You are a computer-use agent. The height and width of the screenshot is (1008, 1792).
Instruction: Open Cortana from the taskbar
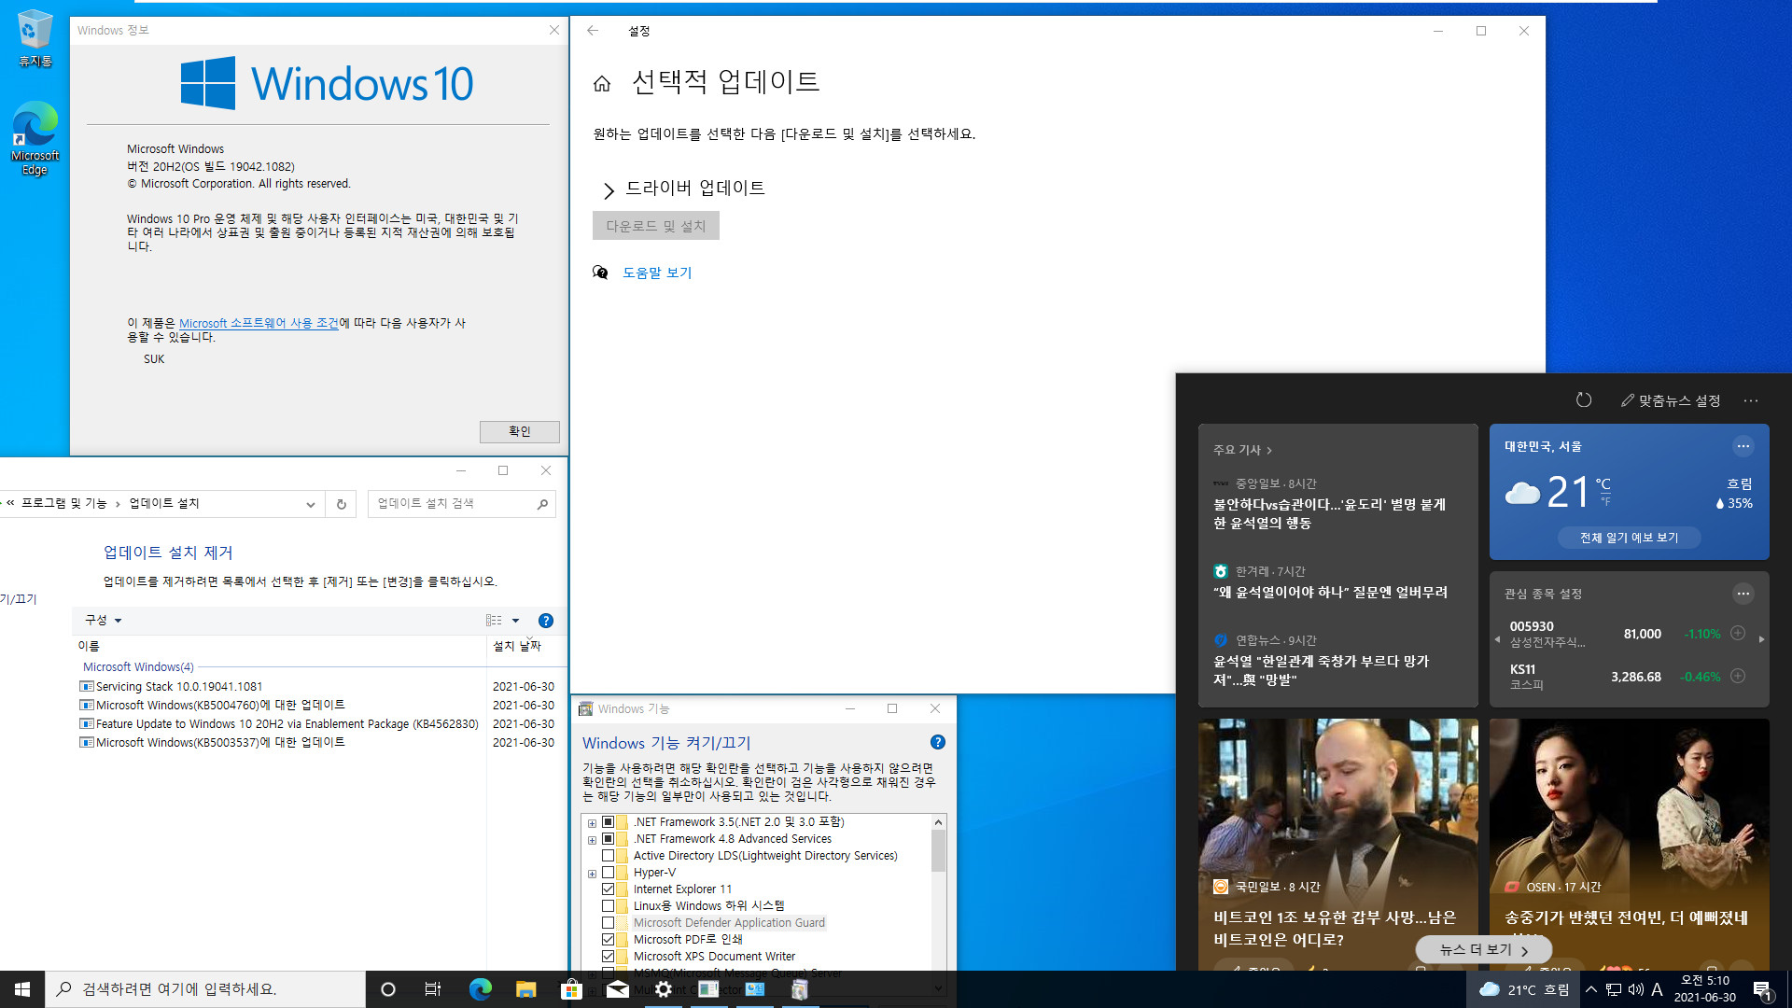(x=388, y=989)
